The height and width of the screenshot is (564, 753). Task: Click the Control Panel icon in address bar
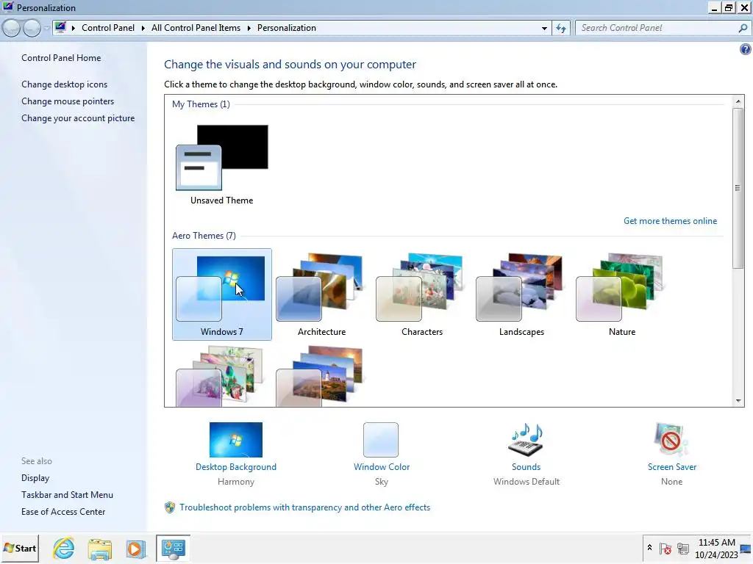point(60,27)
